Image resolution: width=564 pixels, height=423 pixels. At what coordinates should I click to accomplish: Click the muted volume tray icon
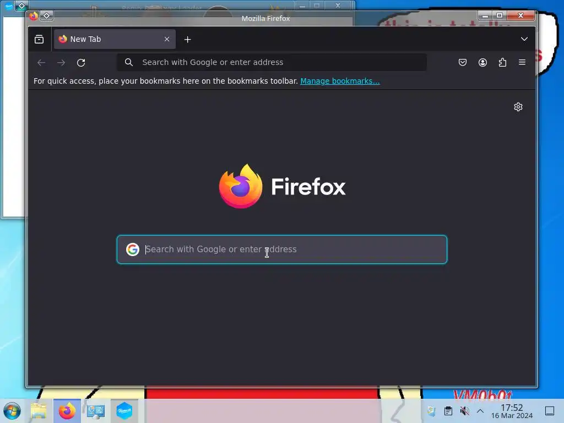[x=465, y=411]
